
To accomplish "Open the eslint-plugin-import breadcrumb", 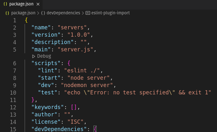I will [110, 13].
